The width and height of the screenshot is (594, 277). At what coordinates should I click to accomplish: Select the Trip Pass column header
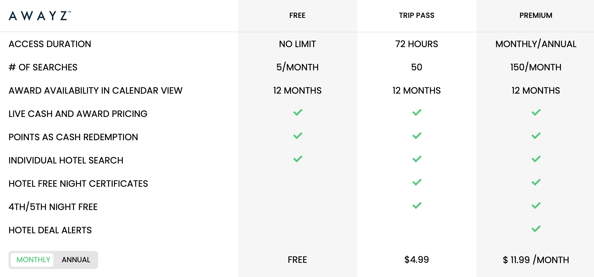416,15
